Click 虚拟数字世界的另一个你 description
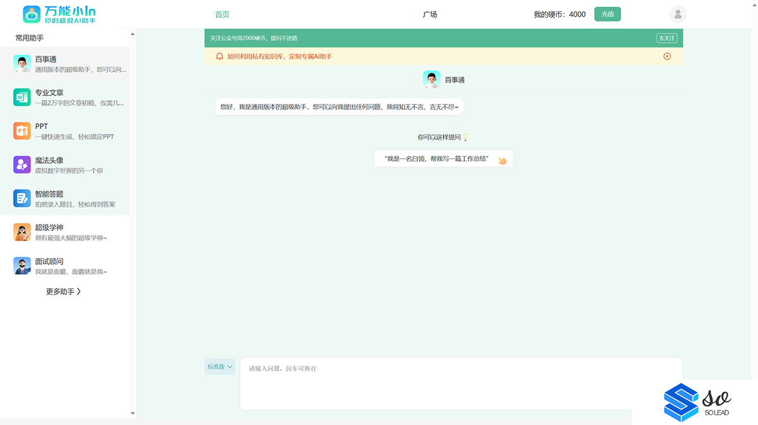758x425 pixels. click(69, 171)
